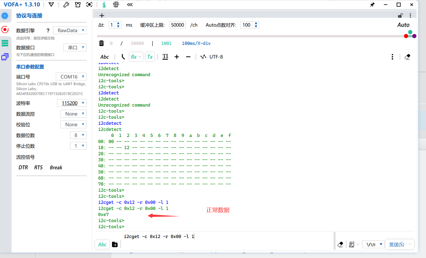
Task: Toggle the DTR signal
Action: tap(23, 168)
